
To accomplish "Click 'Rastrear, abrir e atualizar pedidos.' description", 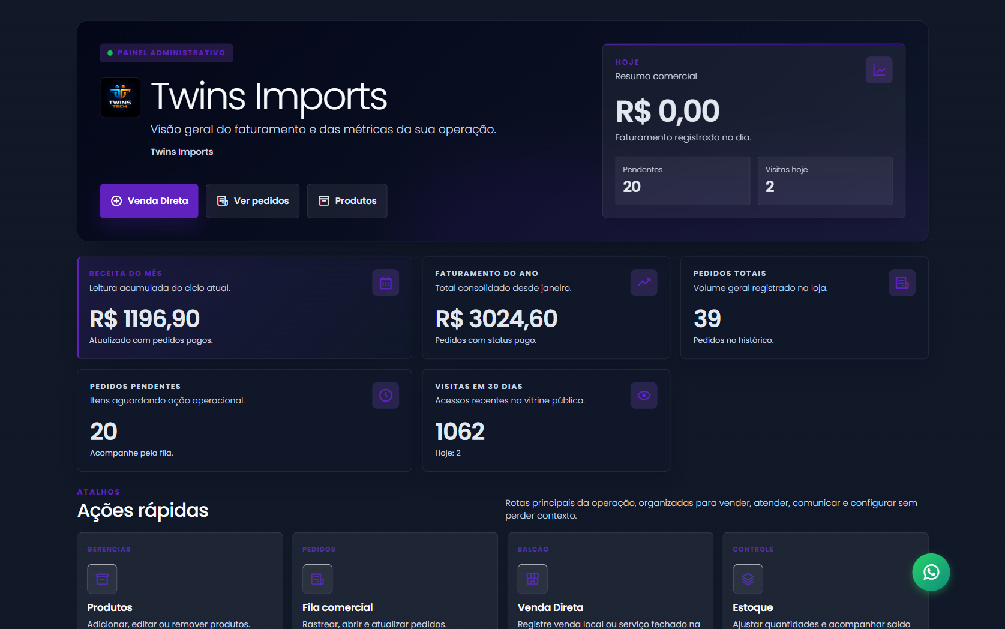I will 374,624.
